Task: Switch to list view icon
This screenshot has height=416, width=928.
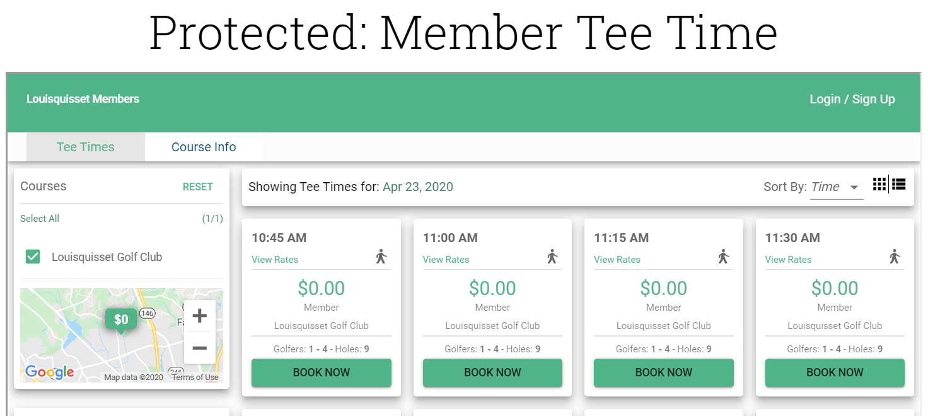Action: [x=898, y=184]
